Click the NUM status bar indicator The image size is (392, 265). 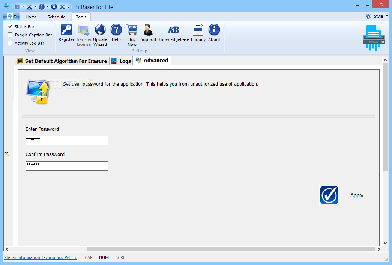(104, 257)
